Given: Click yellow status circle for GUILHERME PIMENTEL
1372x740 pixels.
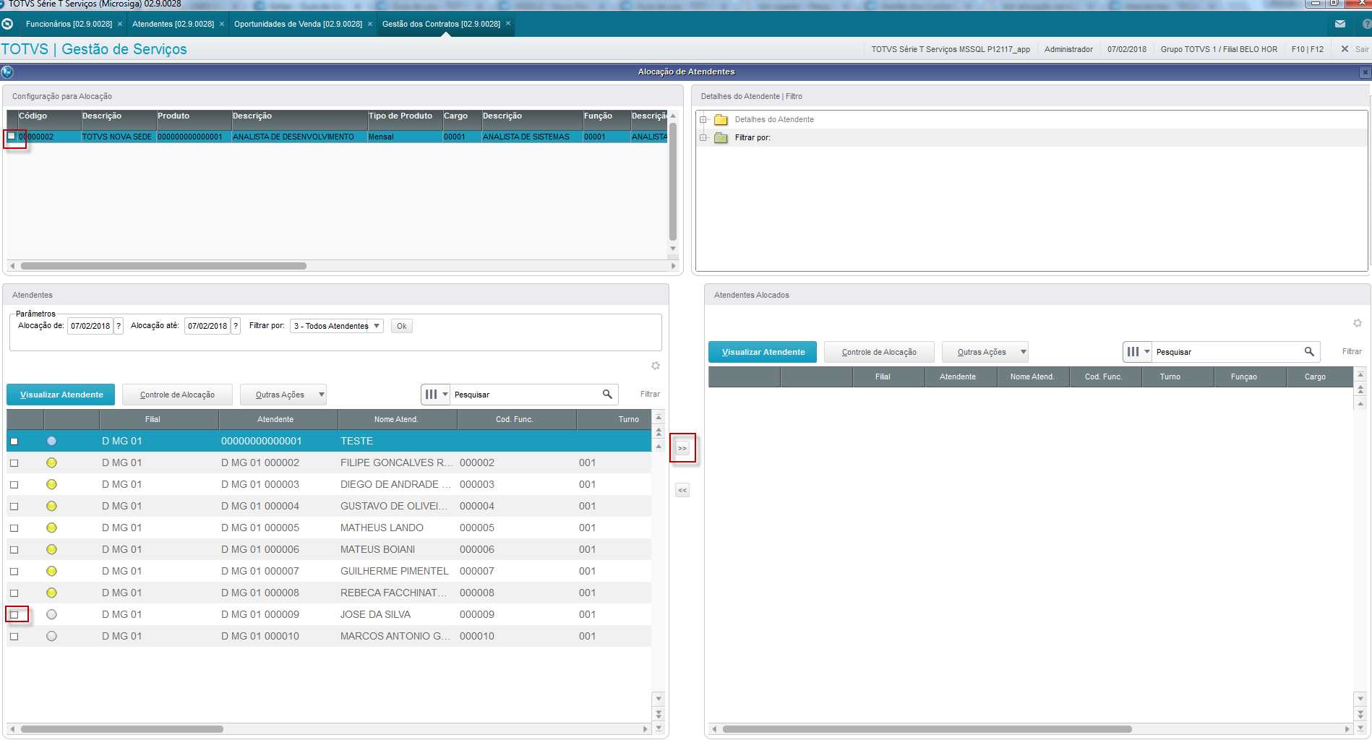Looking at the screenshot, I should coord(51,571).
